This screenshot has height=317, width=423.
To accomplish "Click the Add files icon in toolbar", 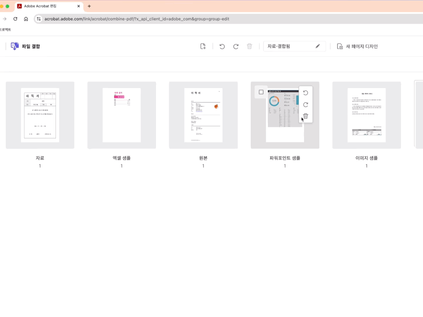I will click(203, 46).
